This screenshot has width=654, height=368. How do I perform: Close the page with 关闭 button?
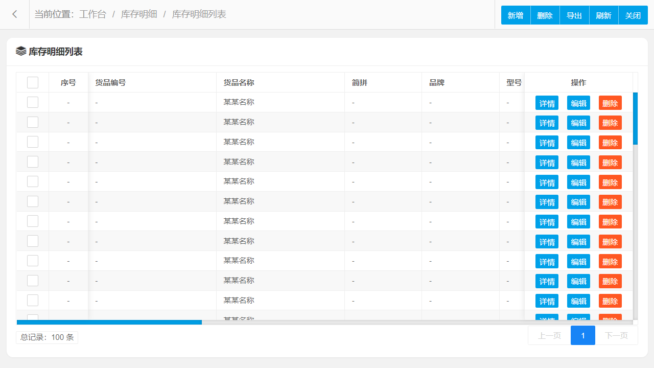[633, 15]
